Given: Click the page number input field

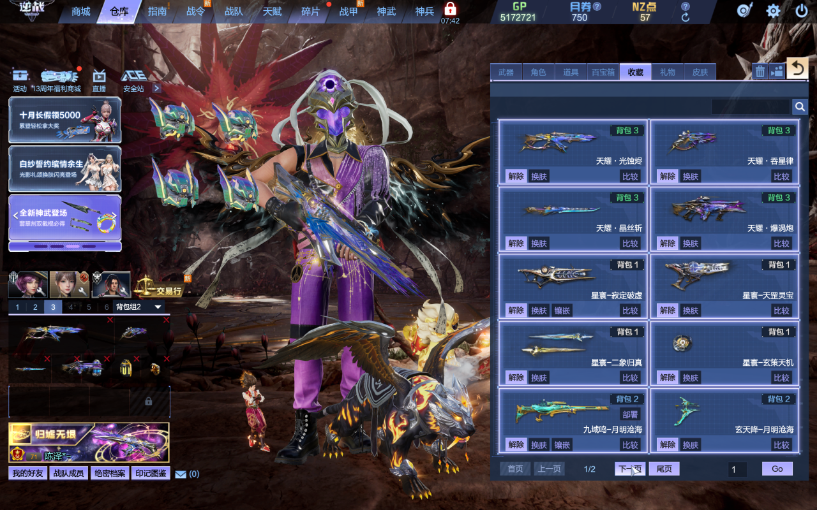Looking at the screenshot, I should pyautogui.click(x=737, y=470).
